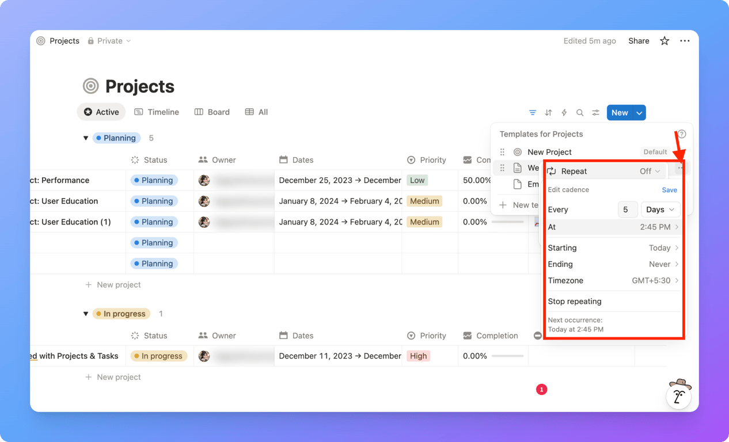Click the blue New button
Viewport: 729px width, 442px height.
(x=620, y=113)
